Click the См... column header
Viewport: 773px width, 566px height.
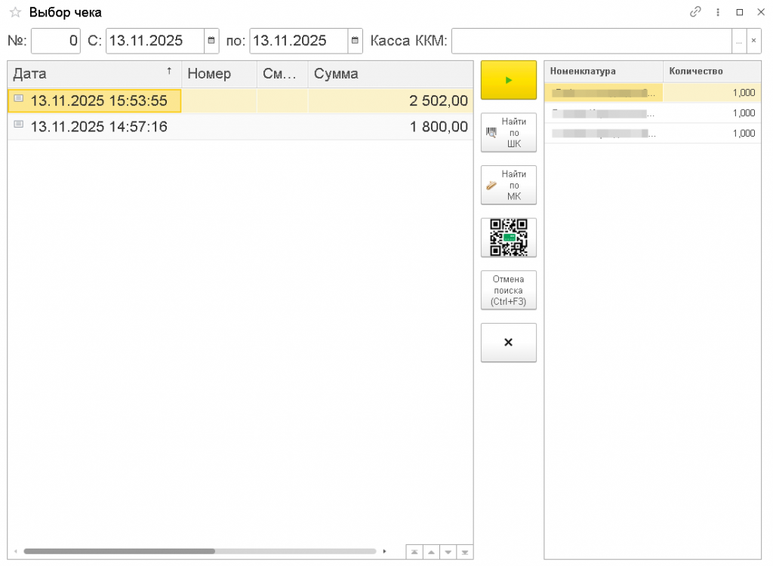(282, 74)
